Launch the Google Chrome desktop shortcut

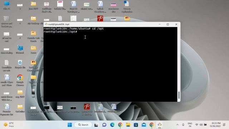click(x=20, y=80)
